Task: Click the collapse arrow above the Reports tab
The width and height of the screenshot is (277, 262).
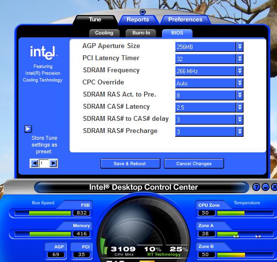Action: (x=143, y=12)
